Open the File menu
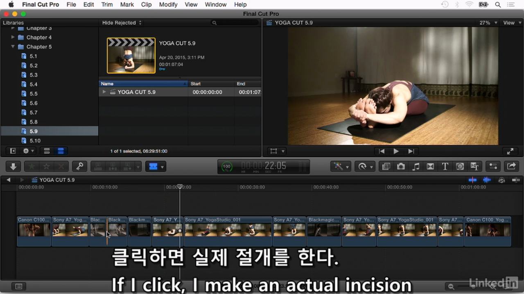This screenshot has width=524, height=294. (x=71, y=4)
